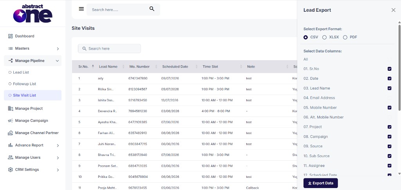
Task: Select CSV export format
Action: [305, 37]
